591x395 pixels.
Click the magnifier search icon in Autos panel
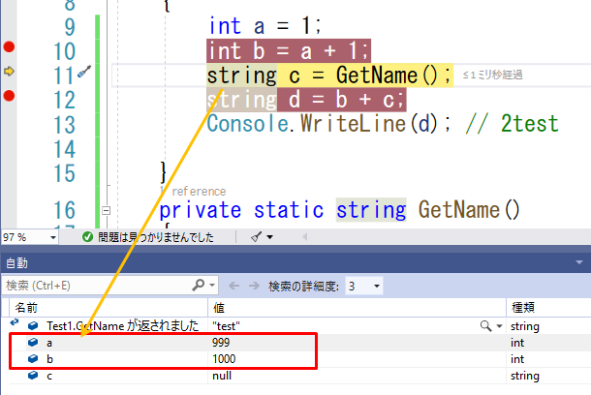[x=200, y=286]
